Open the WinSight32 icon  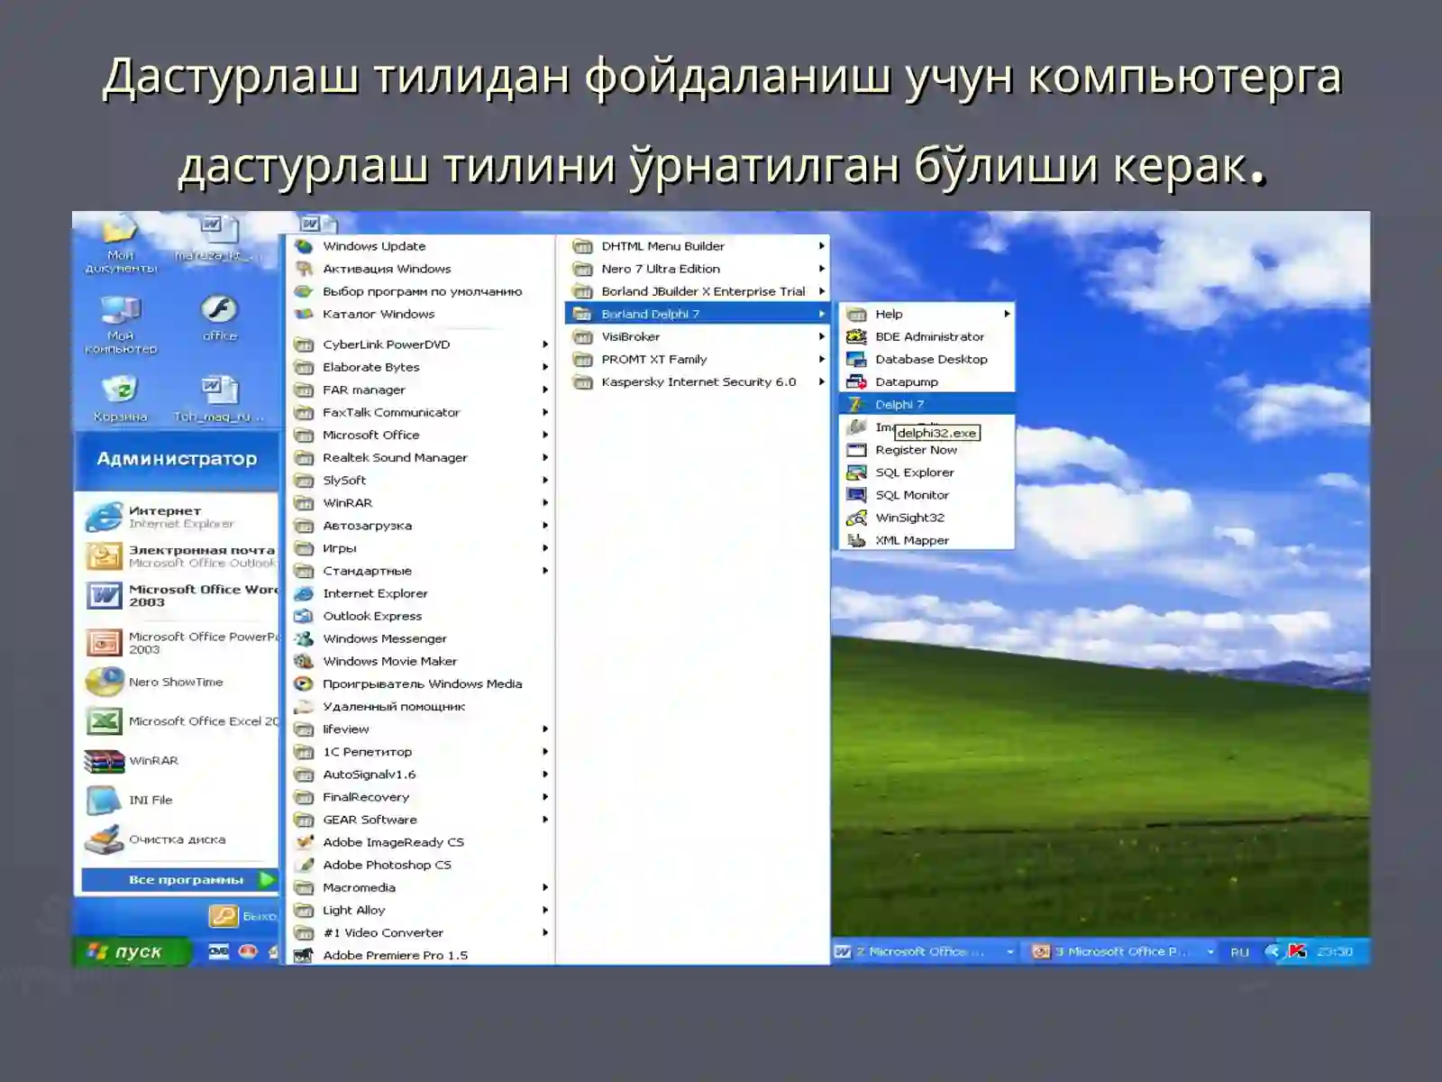[856, 518]
